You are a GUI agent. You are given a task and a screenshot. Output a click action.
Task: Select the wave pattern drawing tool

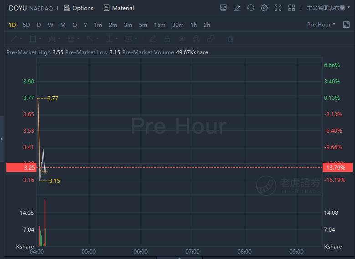[52, 39]
